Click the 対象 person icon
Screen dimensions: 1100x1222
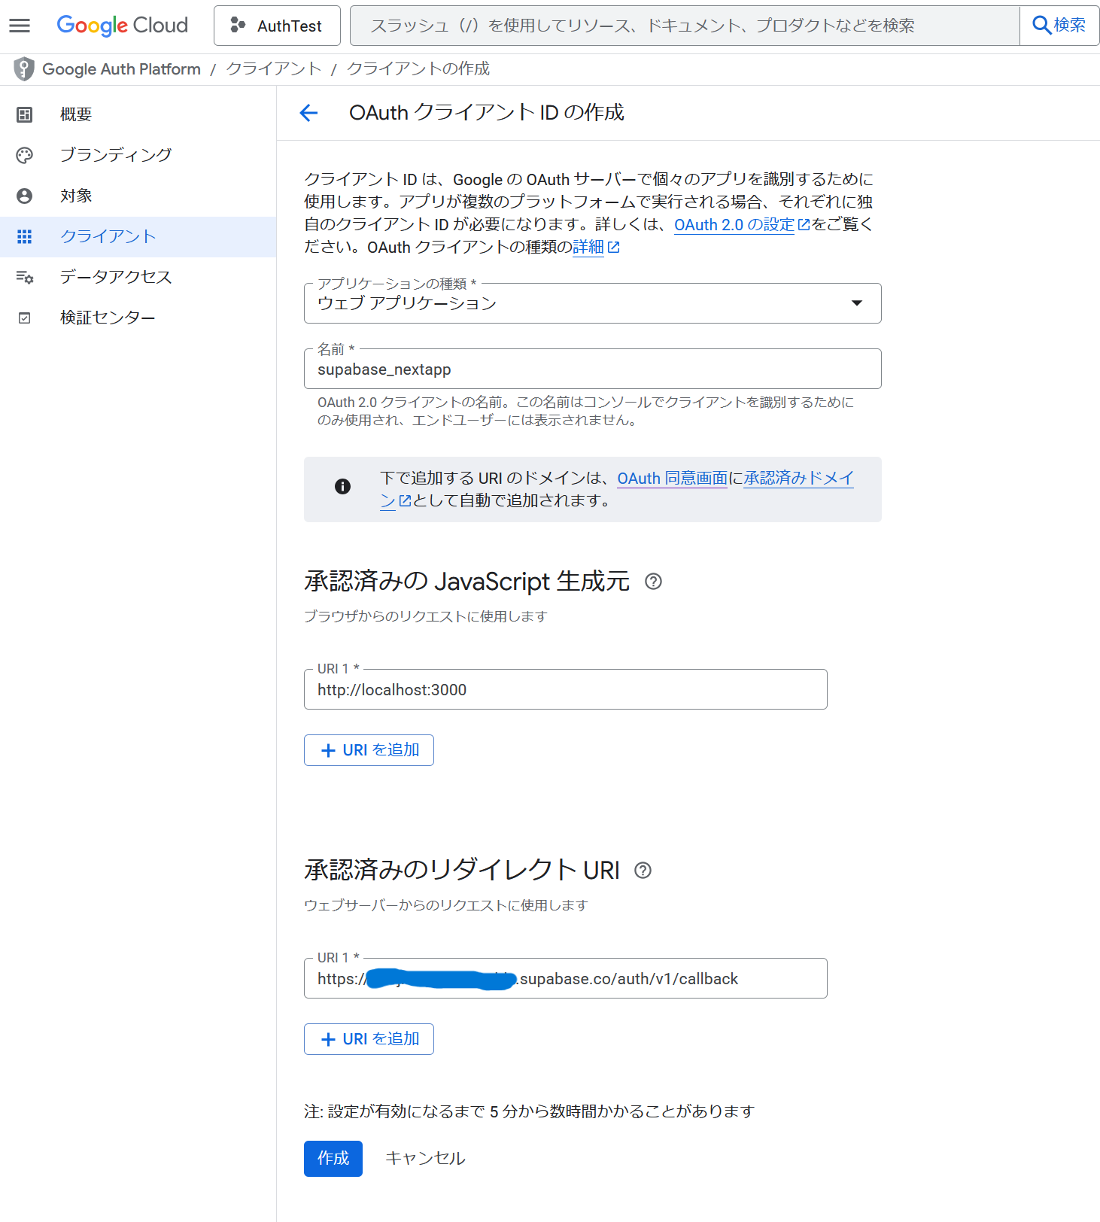[25, 196]
